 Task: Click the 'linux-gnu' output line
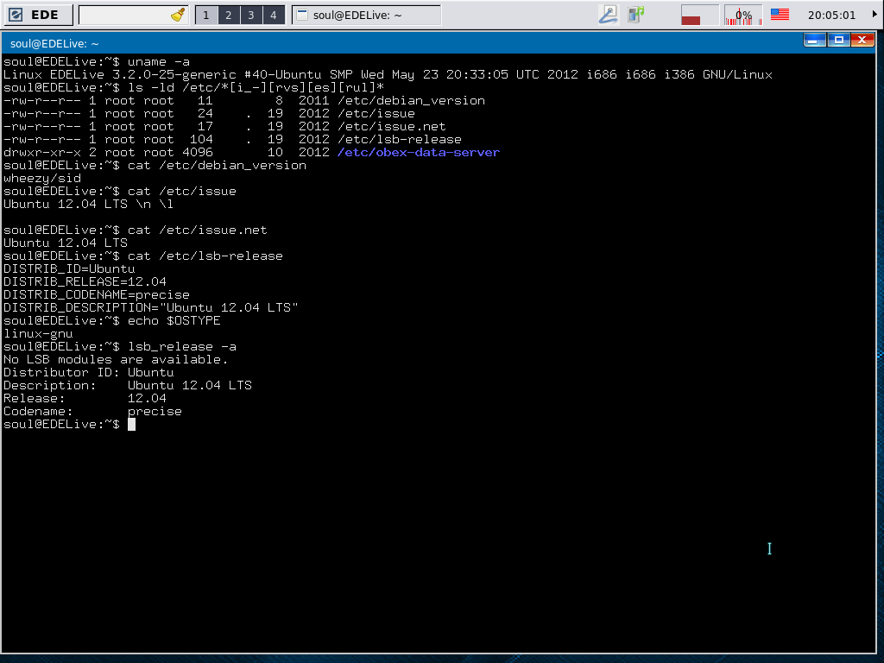click(x=38, y=334)
